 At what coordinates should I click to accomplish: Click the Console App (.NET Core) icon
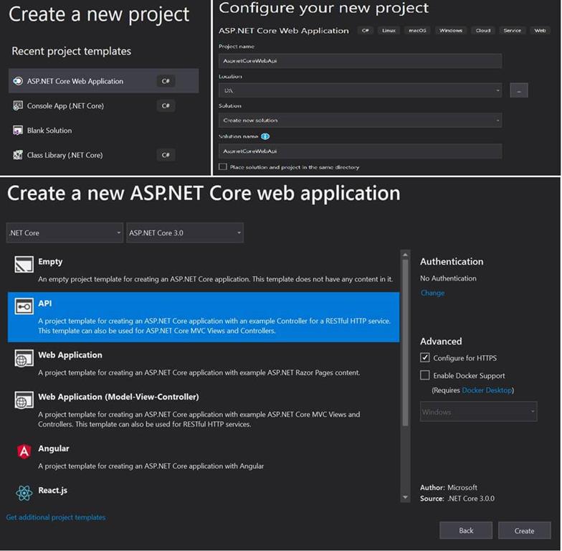(x=17, y=106)
